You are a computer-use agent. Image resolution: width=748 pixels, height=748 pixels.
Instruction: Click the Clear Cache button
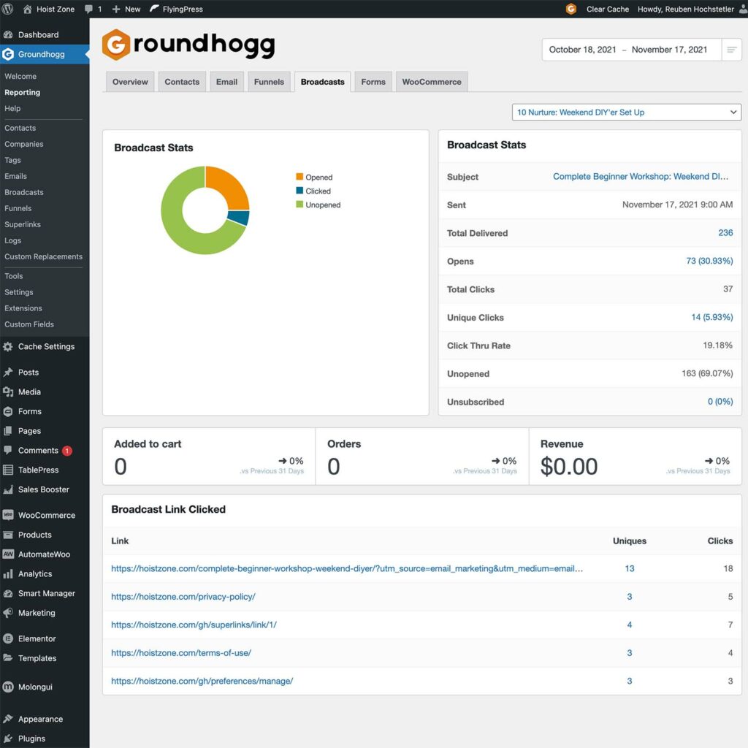607,9
